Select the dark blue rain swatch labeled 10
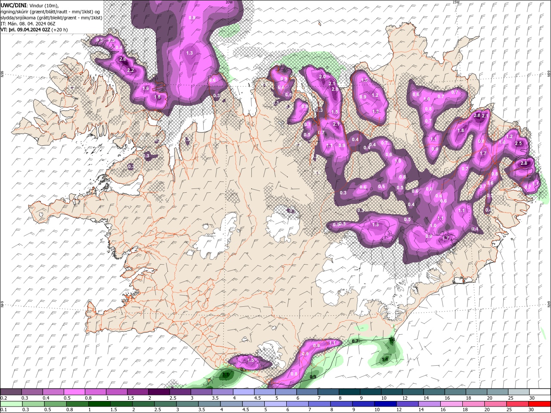 384,404
